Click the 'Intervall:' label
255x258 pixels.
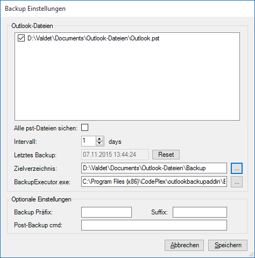25,142
